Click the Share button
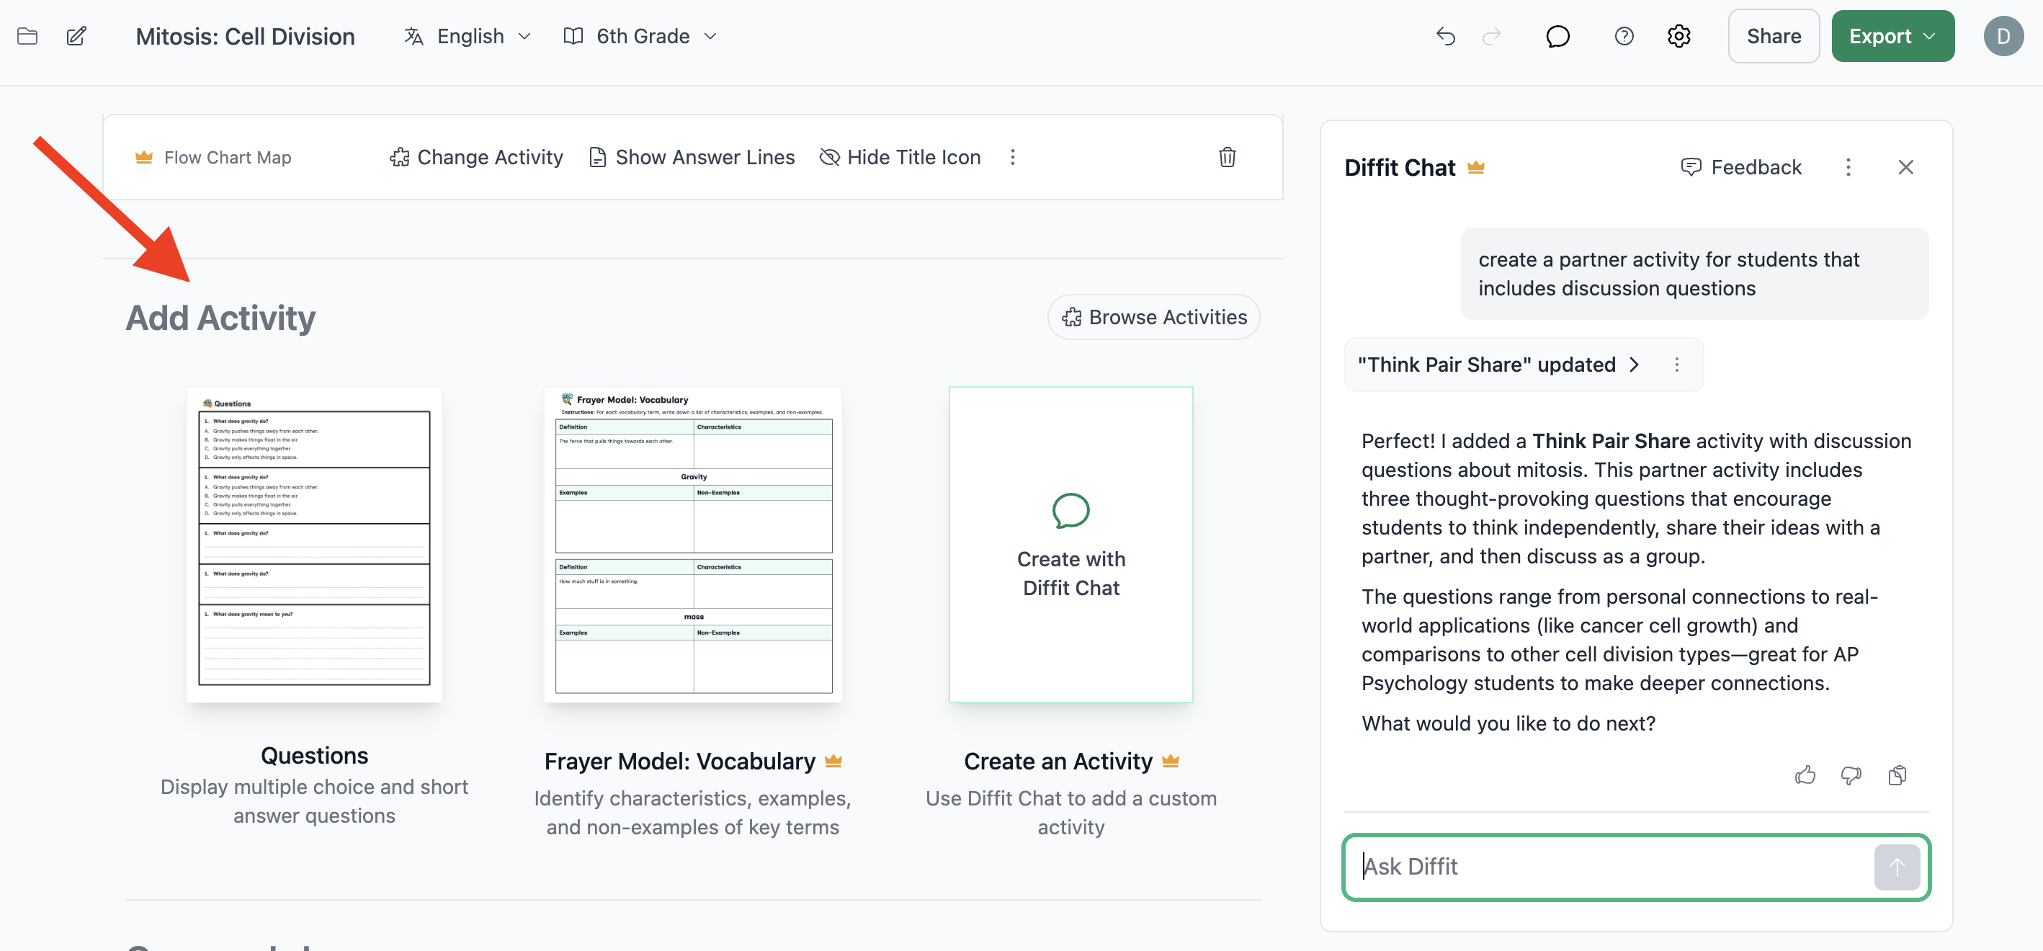 [1774, 37]
